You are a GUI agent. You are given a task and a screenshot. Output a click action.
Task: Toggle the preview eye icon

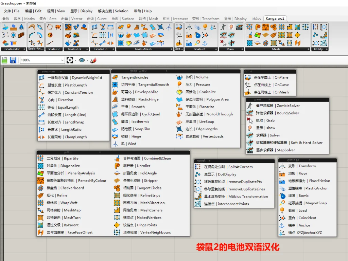click(x=82, y=60)
